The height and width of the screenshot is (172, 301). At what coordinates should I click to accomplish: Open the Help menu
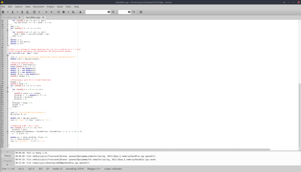(76, 6)
